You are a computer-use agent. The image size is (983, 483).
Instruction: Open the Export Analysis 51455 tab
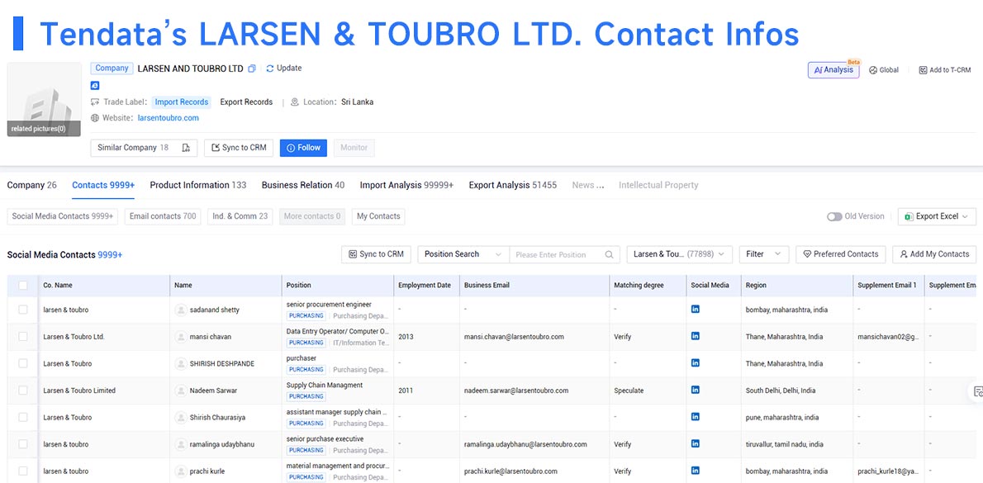pos(513,185)
